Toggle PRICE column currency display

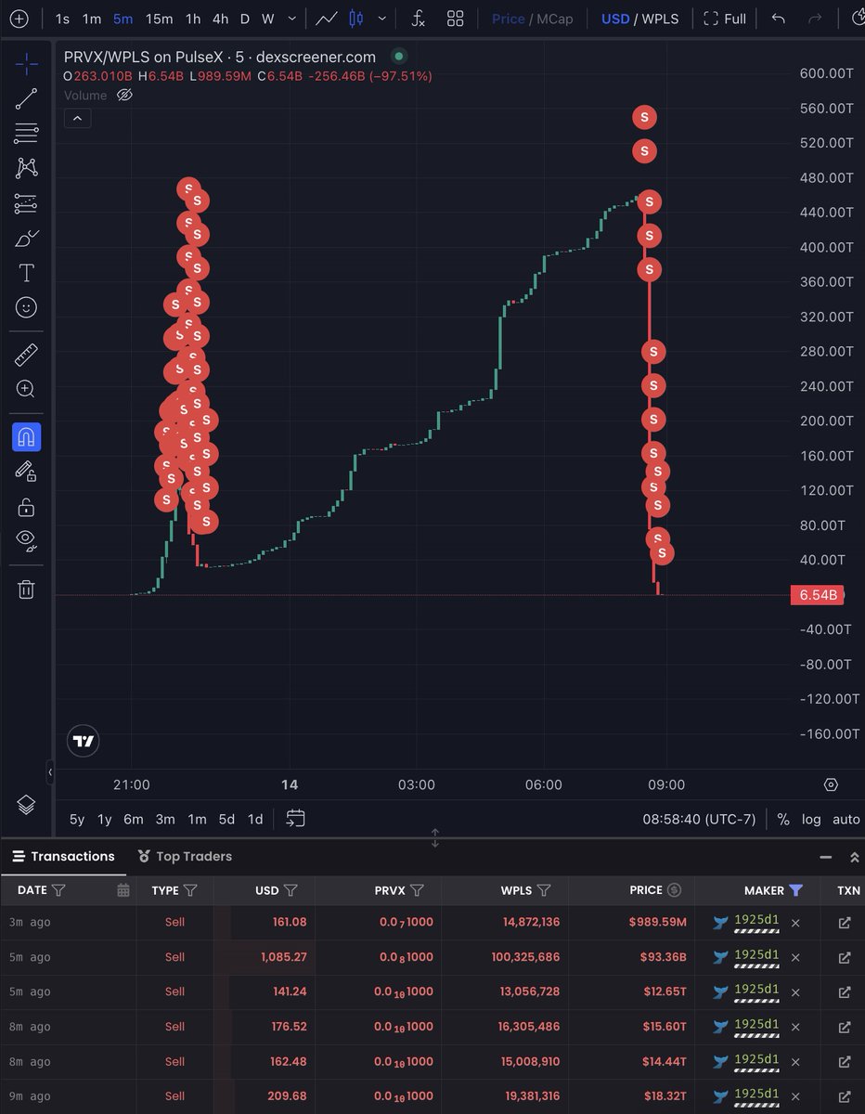click(675, 890)
